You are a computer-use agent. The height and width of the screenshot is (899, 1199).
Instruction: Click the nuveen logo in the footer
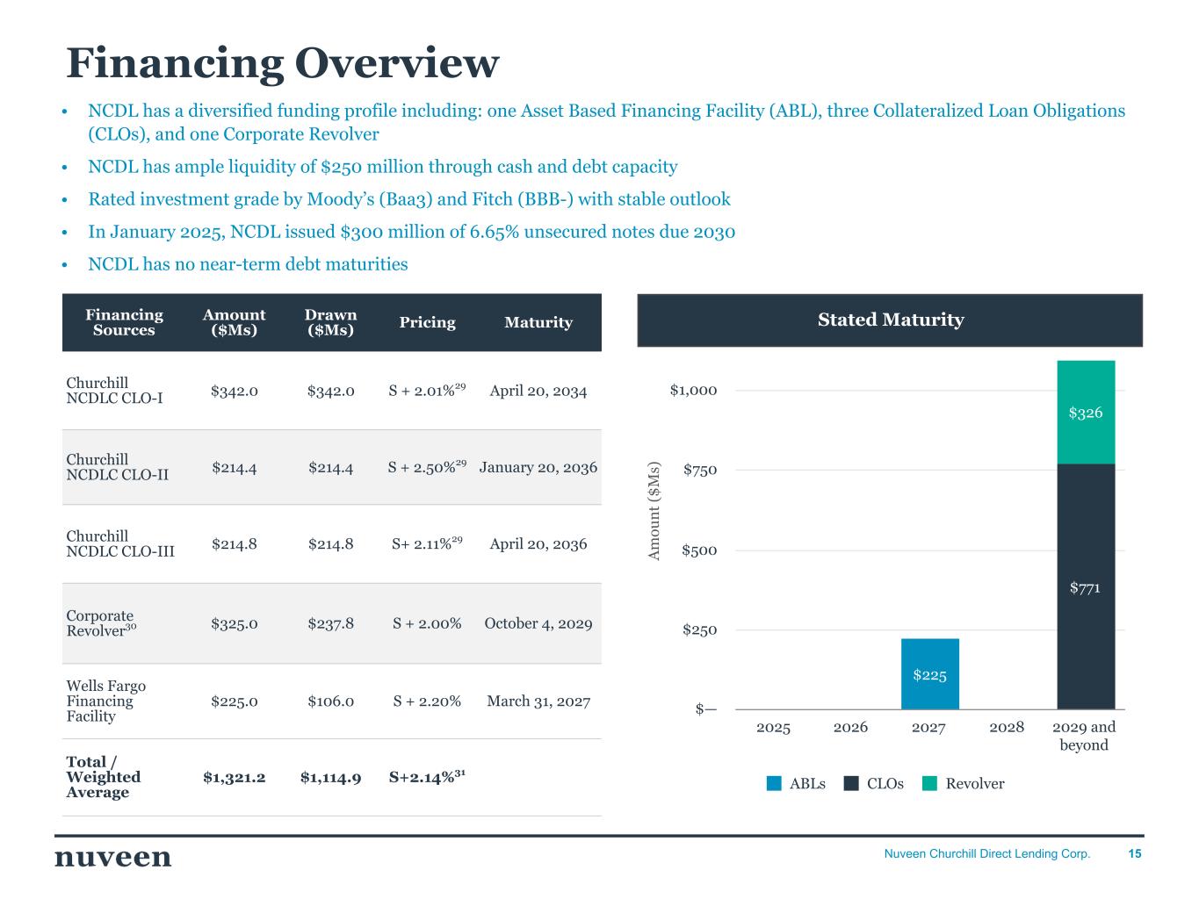pyautogui.click(x=113, y=857)
